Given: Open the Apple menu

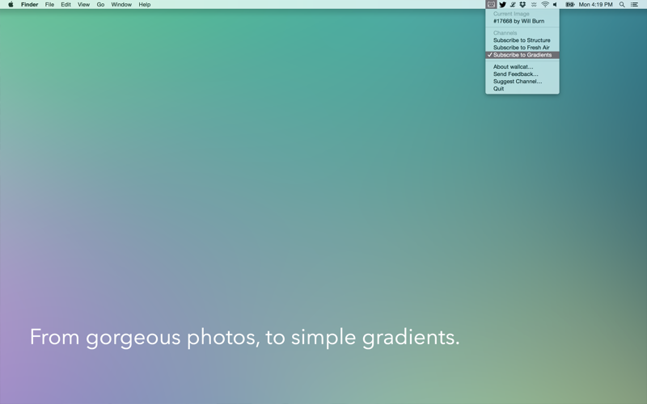Looking at the screenshot, I should pos(11,5).
